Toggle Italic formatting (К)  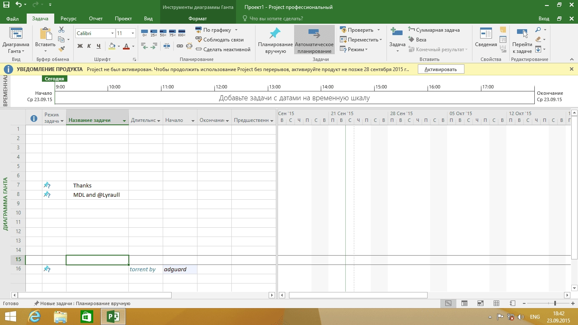click(89, 46)
